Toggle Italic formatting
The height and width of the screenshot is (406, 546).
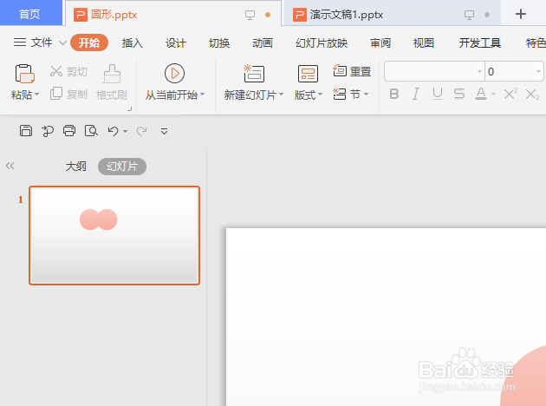[x=416, y=94]
